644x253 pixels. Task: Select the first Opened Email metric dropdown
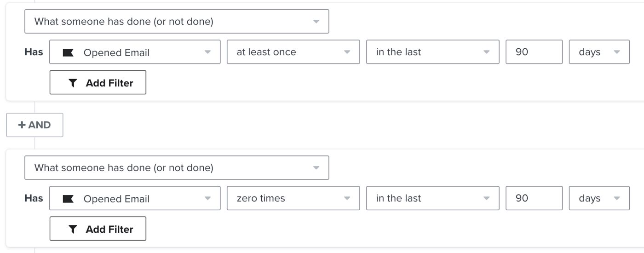pos(135,52)
